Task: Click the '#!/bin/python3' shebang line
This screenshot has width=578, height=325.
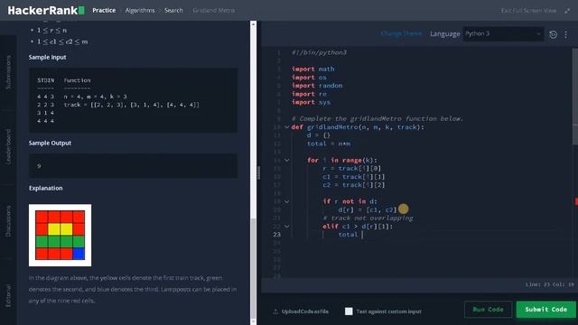Action: (x=319, y=52)
